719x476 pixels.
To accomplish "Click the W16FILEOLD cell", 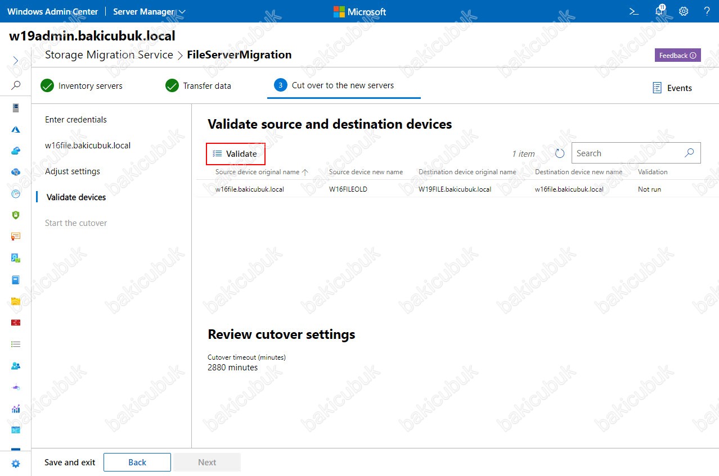I will click(348, 189).
